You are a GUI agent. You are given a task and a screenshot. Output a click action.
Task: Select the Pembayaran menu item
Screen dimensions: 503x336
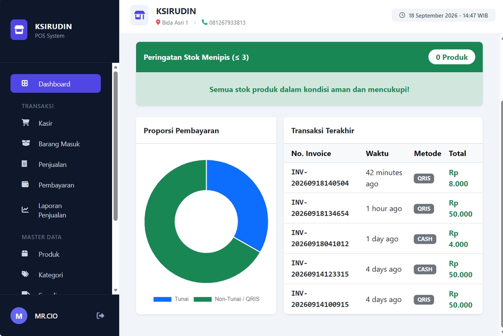pyautogui.click(x=56, y=185)
